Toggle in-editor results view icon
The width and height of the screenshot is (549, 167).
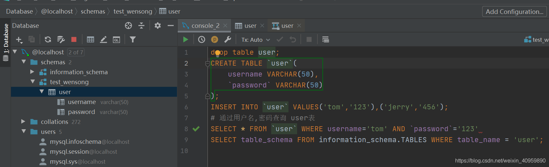[325, 39]
